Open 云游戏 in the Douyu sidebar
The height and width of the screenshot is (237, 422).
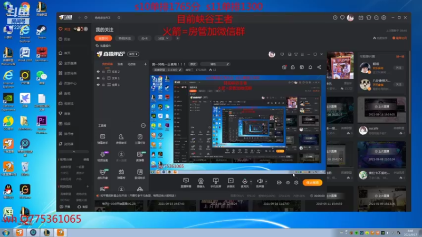tap(66, 103)
